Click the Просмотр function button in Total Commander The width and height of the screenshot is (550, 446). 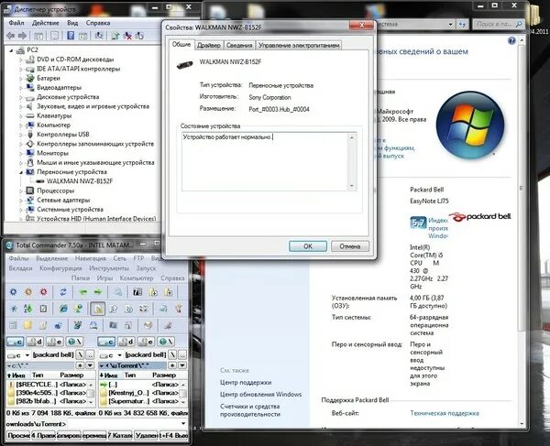tap(18, 435)
